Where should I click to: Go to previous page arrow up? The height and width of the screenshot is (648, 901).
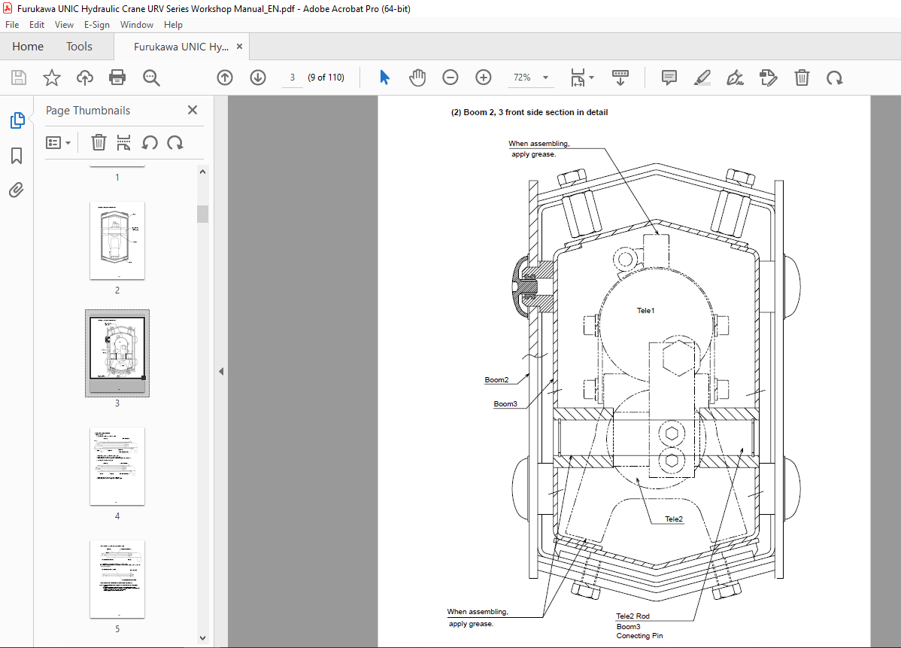pyautogui.click(x=225, y=78)
